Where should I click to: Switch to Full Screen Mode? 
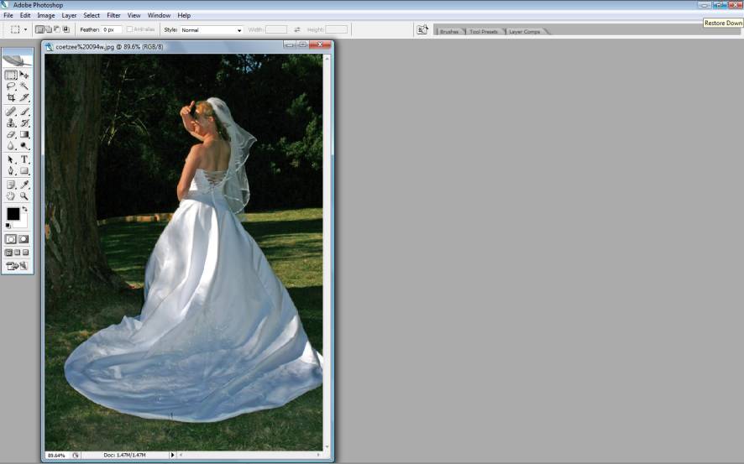click(x=26, y=253)
